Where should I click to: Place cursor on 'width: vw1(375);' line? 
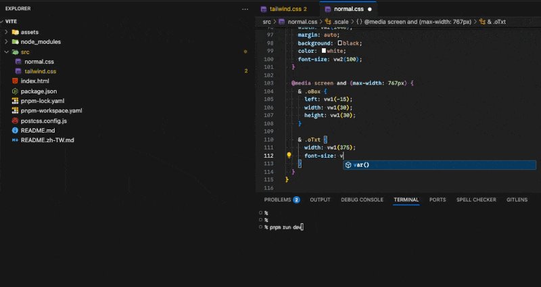click(330, 148)
